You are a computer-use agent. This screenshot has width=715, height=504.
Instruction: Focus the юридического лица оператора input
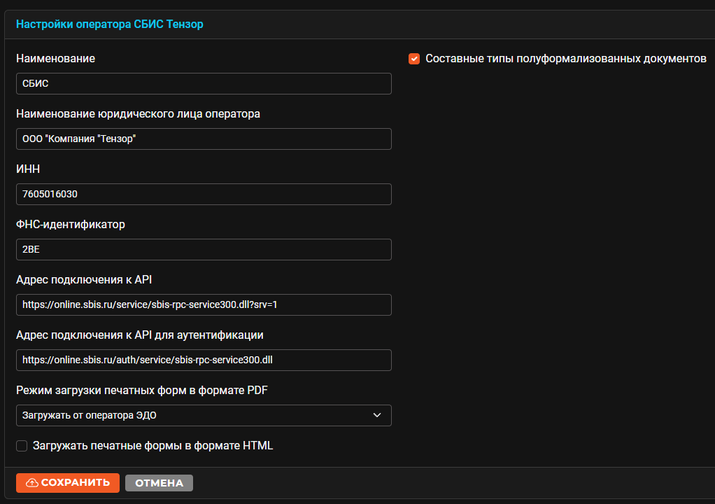coord(204,139)
